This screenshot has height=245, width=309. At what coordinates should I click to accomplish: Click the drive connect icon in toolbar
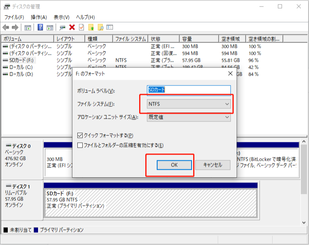[x=62, y=27]
